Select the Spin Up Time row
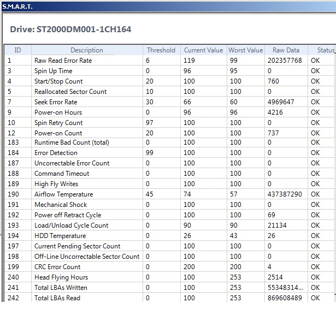 click(170, 71)
